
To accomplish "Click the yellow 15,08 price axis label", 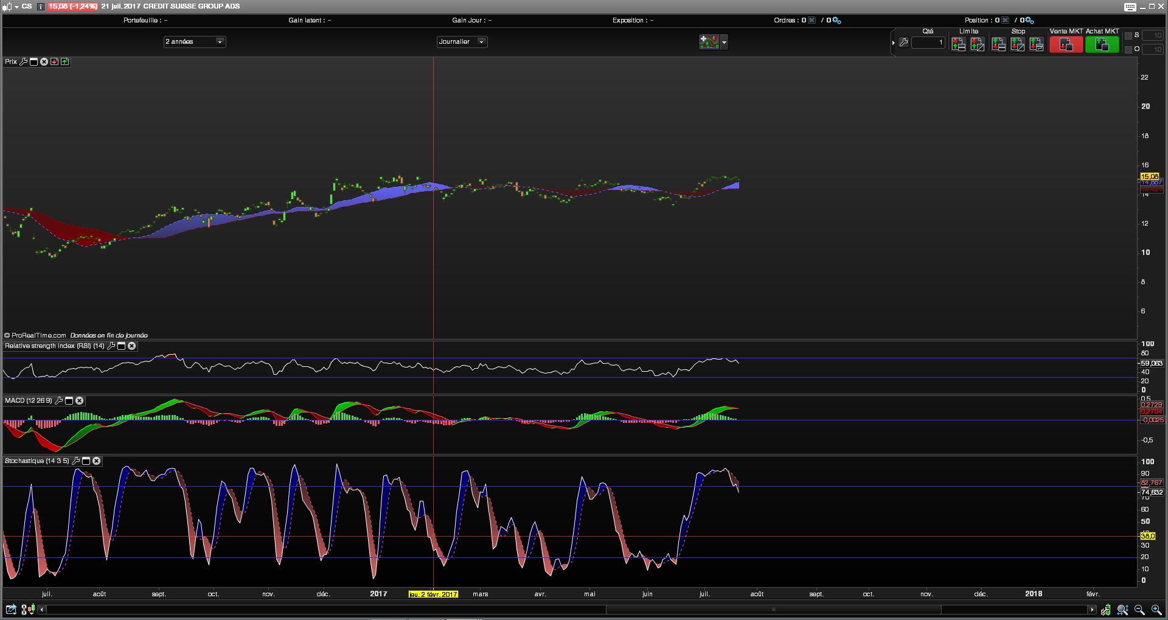I will 1150,176.
